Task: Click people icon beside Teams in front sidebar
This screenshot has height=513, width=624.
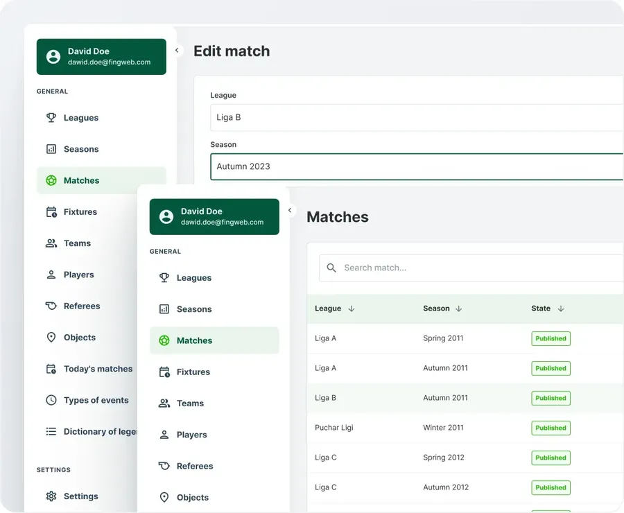Action: point(164,403)
